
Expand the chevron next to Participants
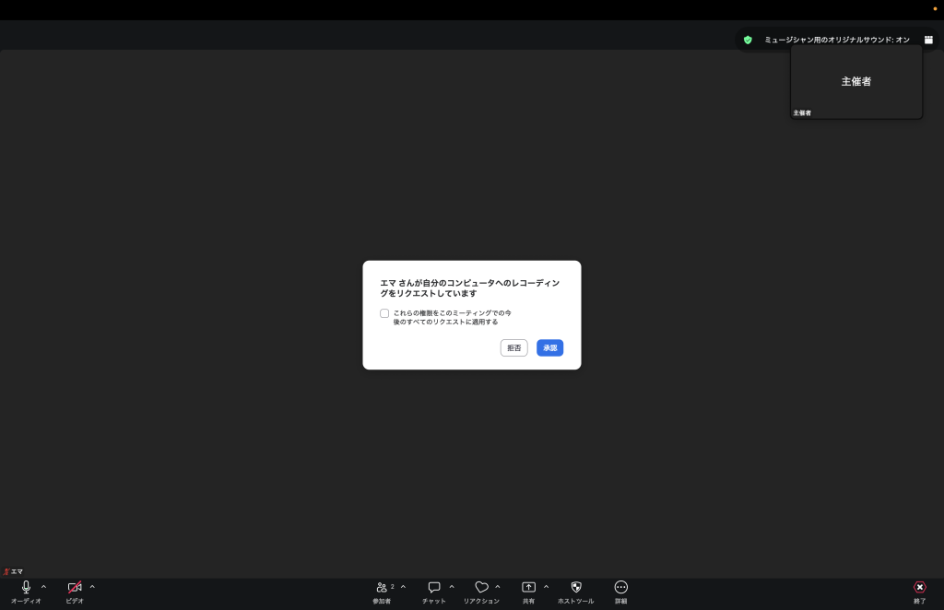click(x=403, y=586)
